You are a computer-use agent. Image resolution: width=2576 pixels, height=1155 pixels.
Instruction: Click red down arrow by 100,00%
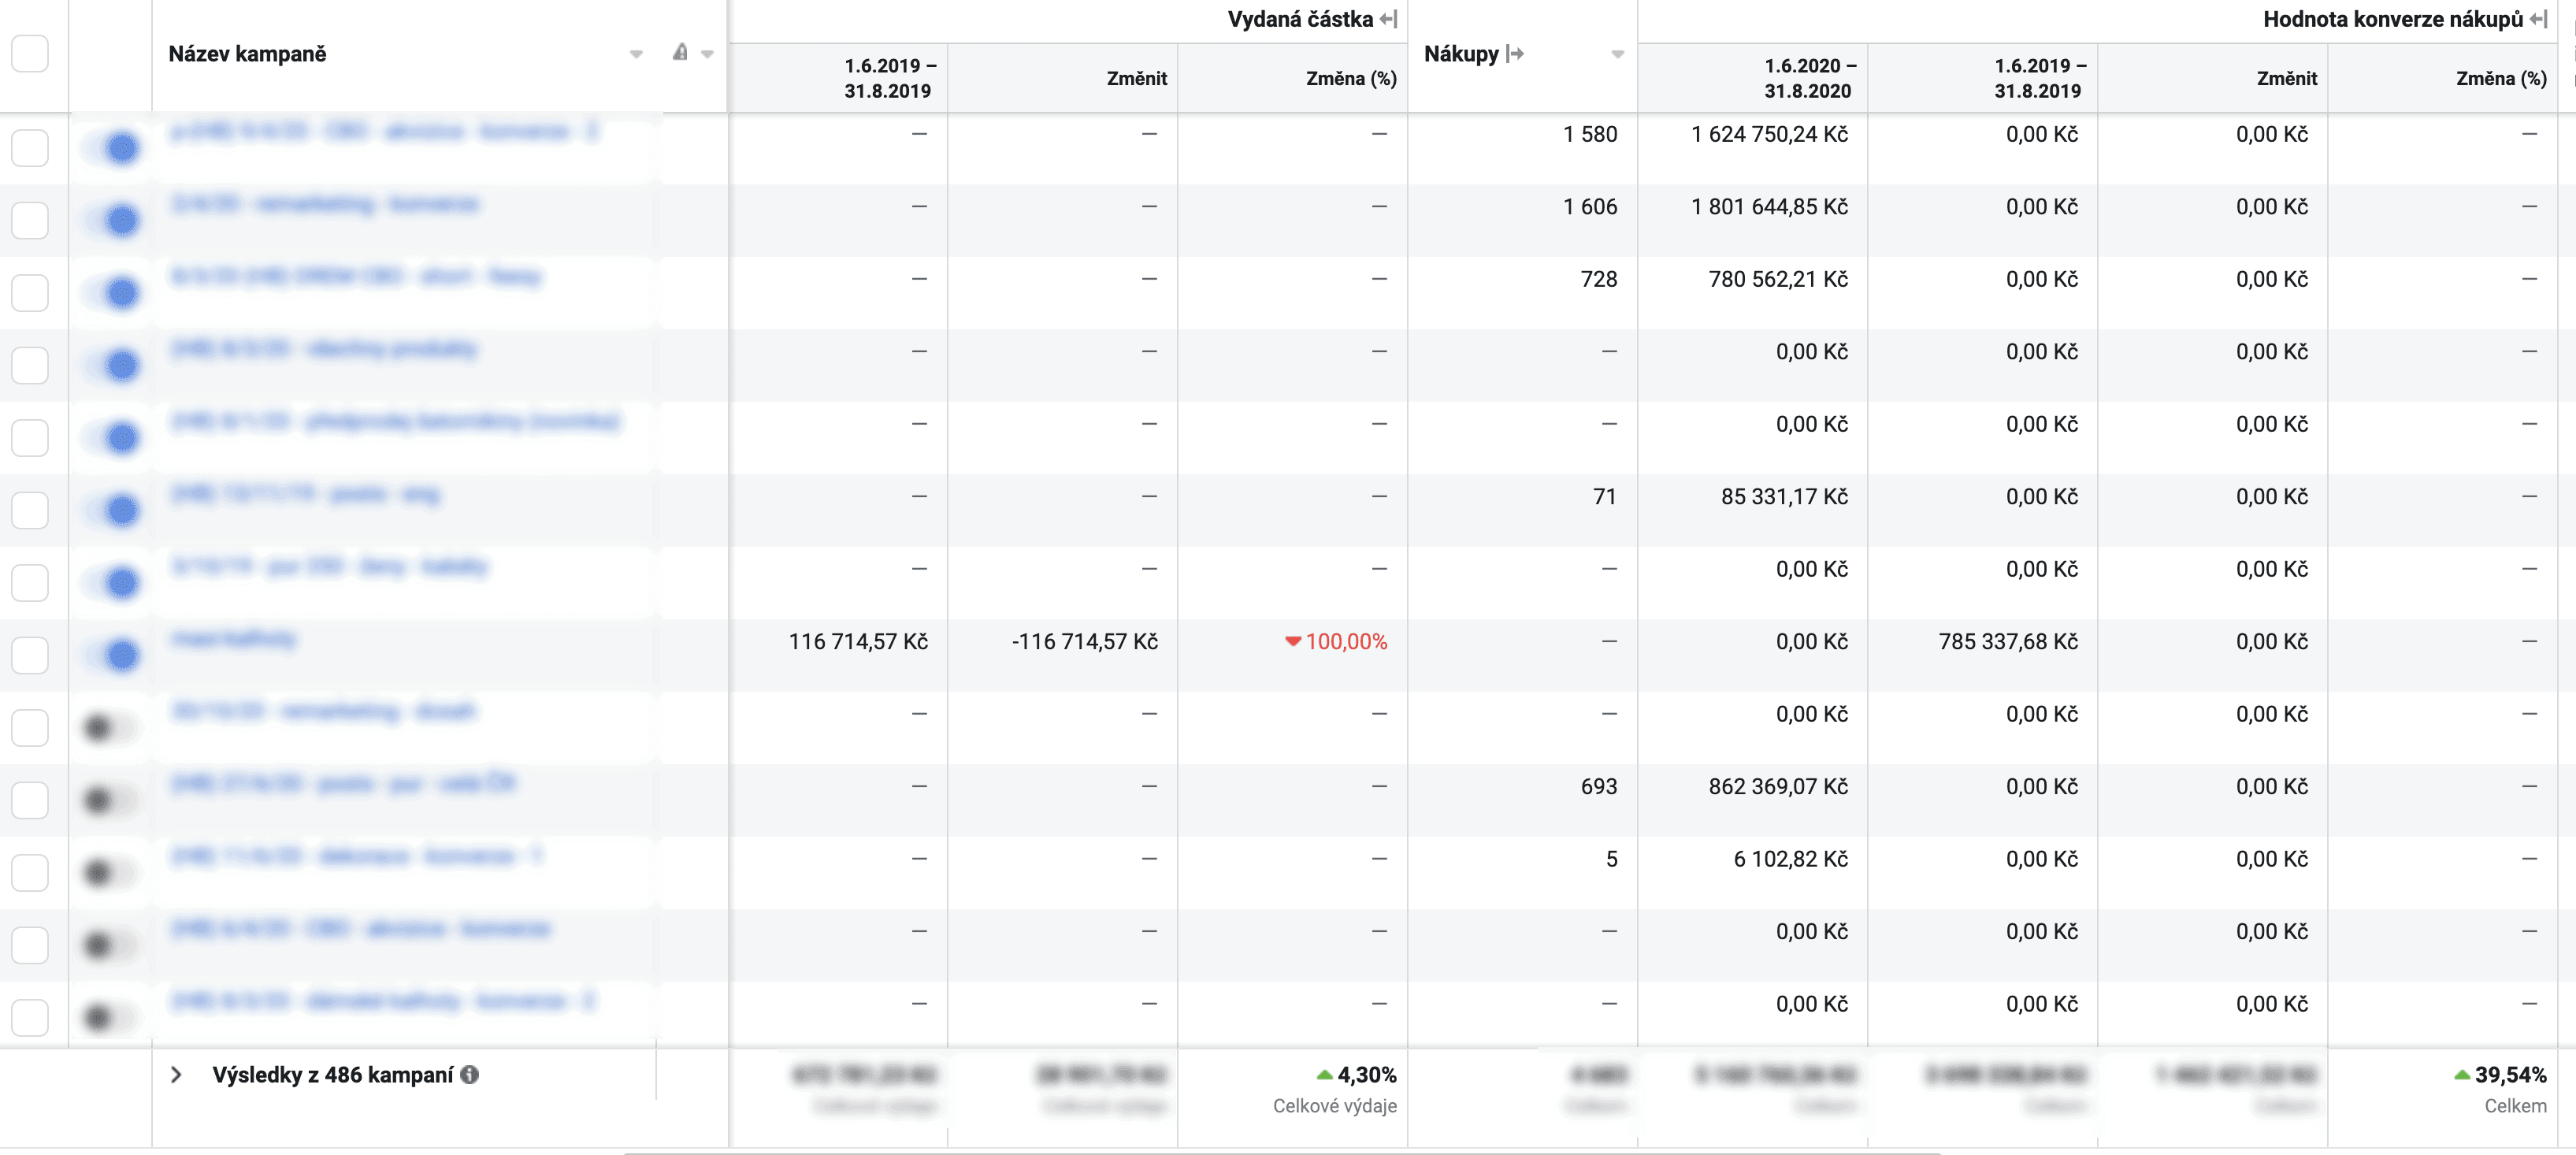coord(1293,642)
